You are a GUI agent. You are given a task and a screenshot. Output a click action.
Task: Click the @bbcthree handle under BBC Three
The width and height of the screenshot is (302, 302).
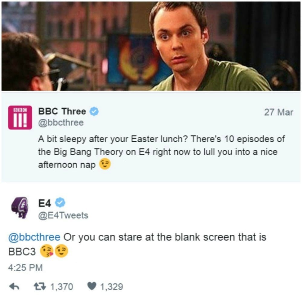pyautogui.click(x=61, y=123)
